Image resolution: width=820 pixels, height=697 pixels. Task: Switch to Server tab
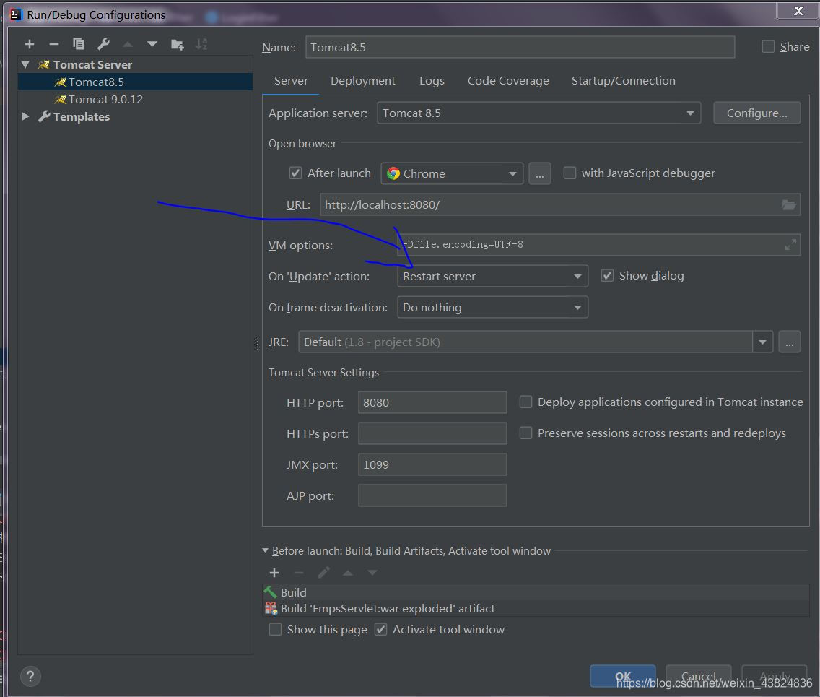(291, 81)
